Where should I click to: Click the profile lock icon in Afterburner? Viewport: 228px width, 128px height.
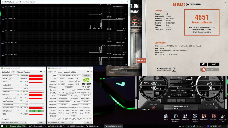pyautogui.click(x=213, y=104)
